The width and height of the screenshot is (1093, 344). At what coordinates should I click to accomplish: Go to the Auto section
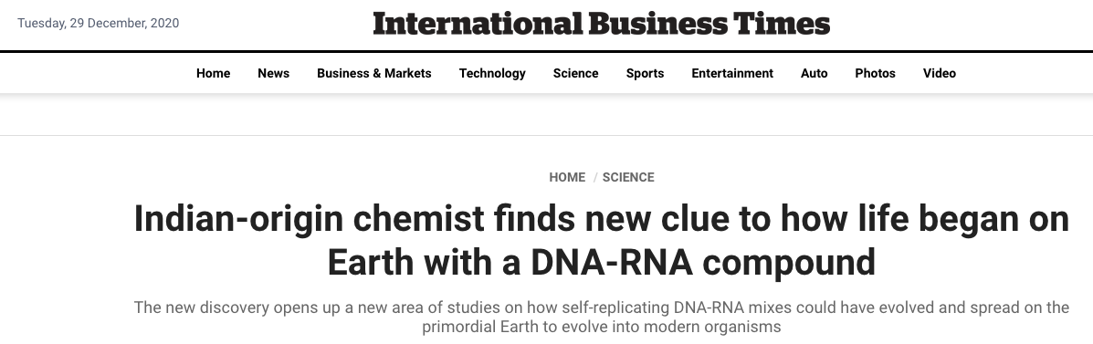pos(814,73)
